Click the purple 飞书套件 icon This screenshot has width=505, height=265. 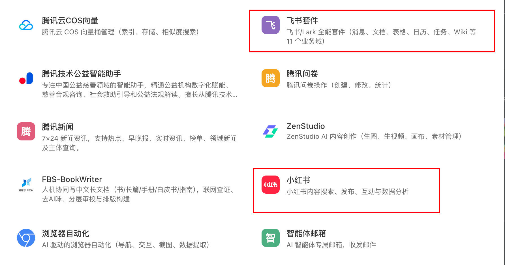271,25
